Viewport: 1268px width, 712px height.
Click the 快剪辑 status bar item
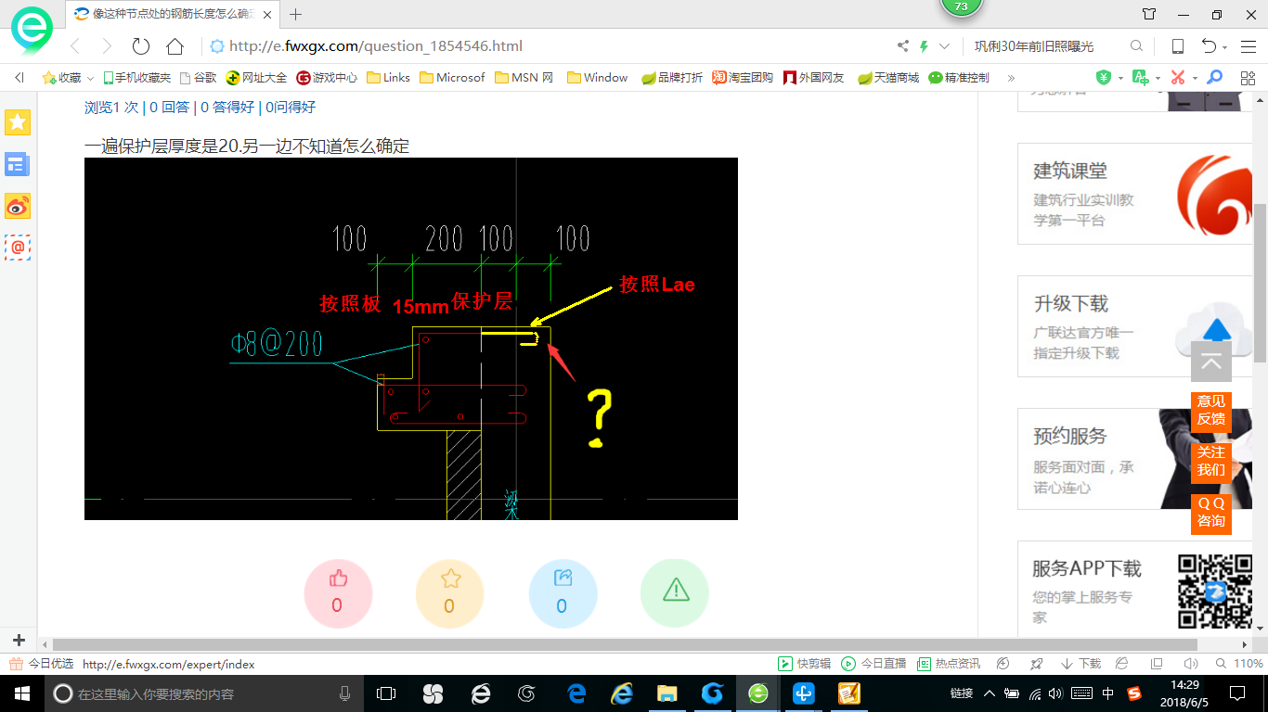pyautogui.click(x=804, y=664)
